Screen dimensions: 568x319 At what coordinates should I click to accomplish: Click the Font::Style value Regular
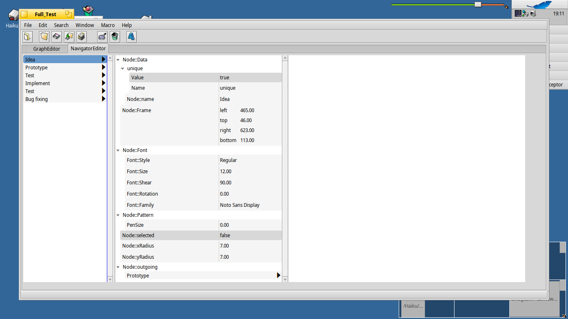pos(228,160)
